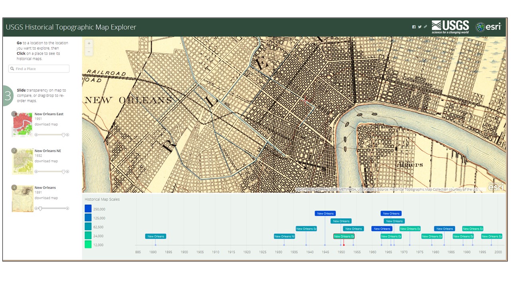Focus the Find a Place search box
The height and width of the screenshot is (287, 511).
pyautogui.click(x=39, y=69)
